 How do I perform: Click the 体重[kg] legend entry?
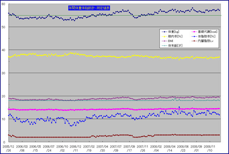tap(170, 32)
